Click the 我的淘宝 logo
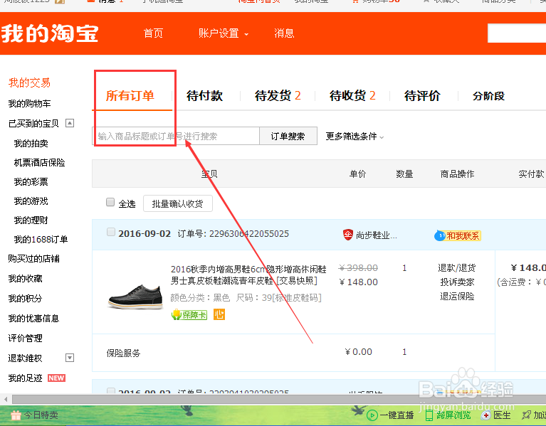The width and height of the screenshot is (546, 426). click(50, 33)
